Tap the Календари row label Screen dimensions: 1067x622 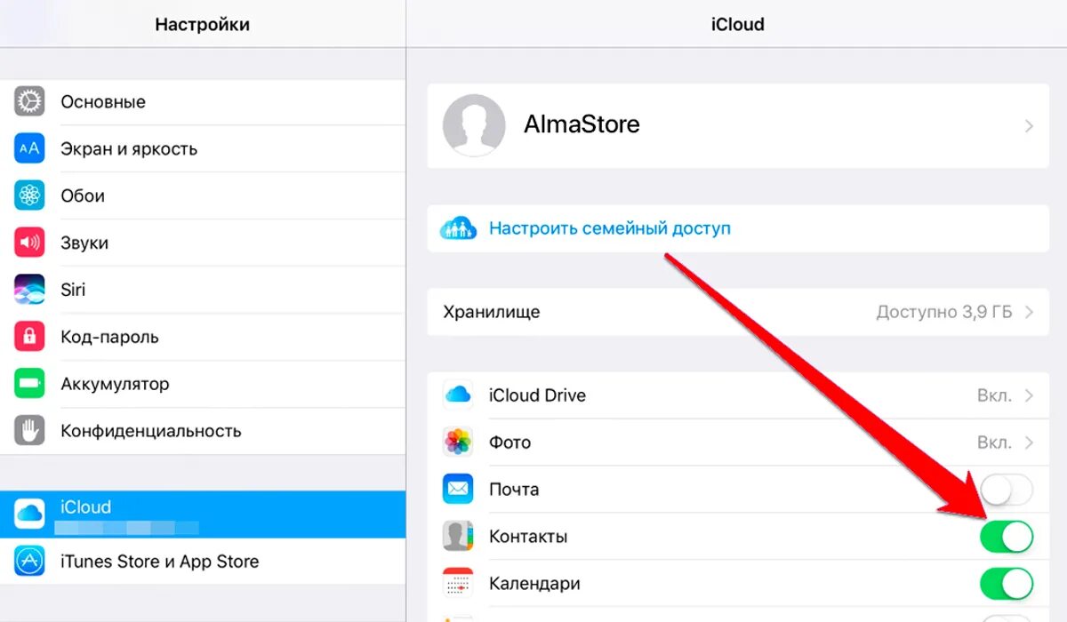pos(534,584)
